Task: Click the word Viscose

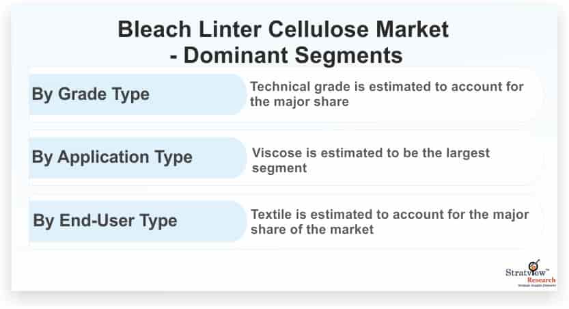Action: tap(277, 152)
